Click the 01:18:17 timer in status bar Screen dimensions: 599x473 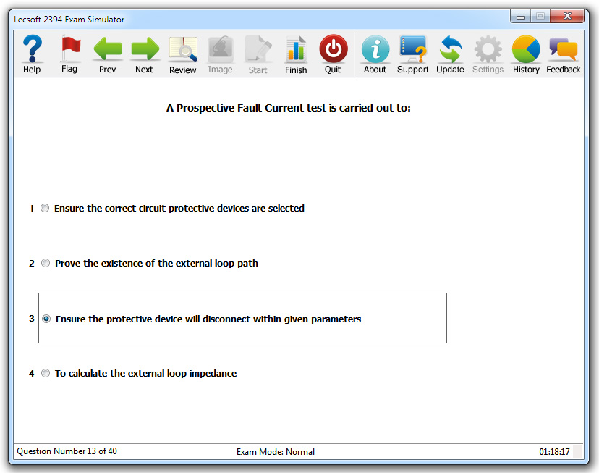pyautogui.click(x=554, y=451)
